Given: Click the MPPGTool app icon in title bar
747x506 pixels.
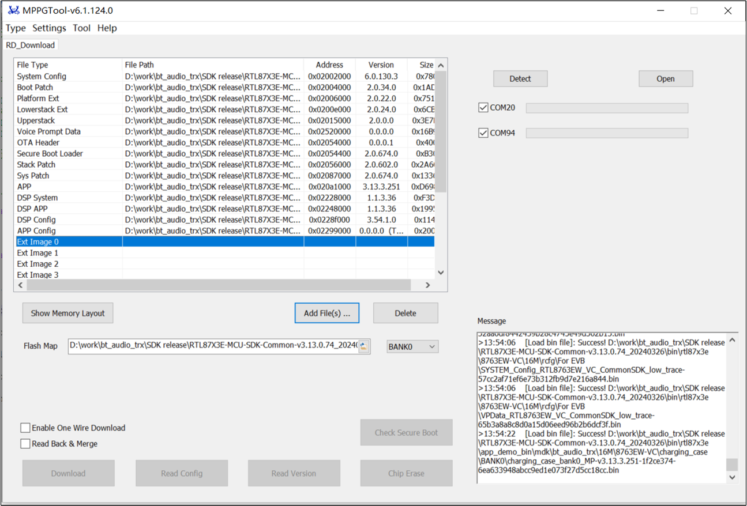Looking at the screenshot, I should click(x=13, y=10).
